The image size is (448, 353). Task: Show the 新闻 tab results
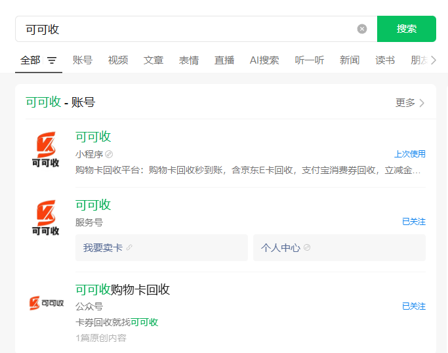point(350,60)
